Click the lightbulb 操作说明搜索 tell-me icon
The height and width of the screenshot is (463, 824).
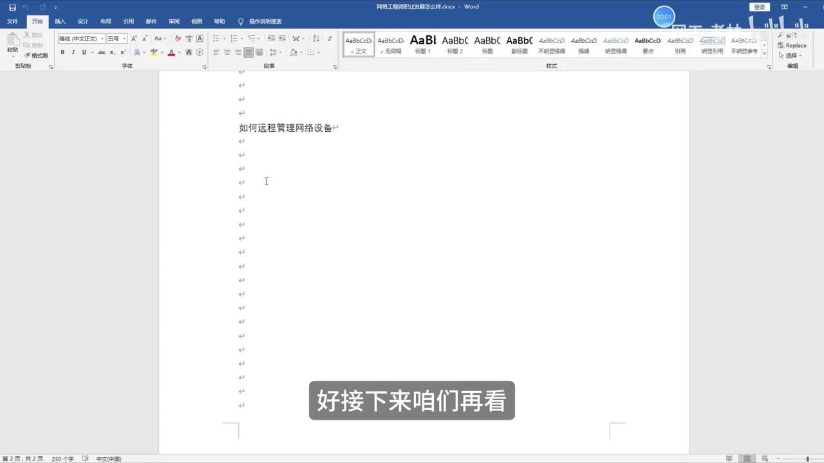click(241, 21)
